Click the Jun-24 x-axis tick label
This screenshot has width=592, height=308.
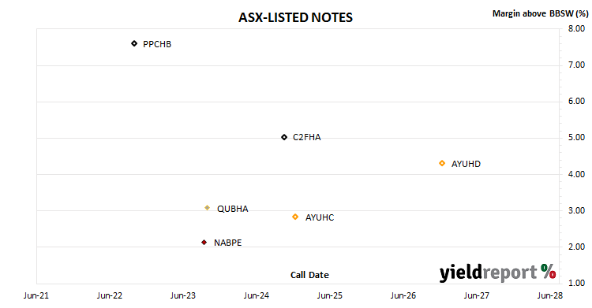pyautogui.click(x=257, y=295)
